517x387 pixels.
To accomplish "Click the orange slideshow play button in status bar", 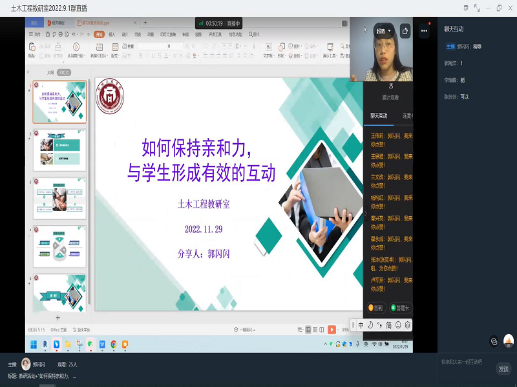I will point(332,330).
